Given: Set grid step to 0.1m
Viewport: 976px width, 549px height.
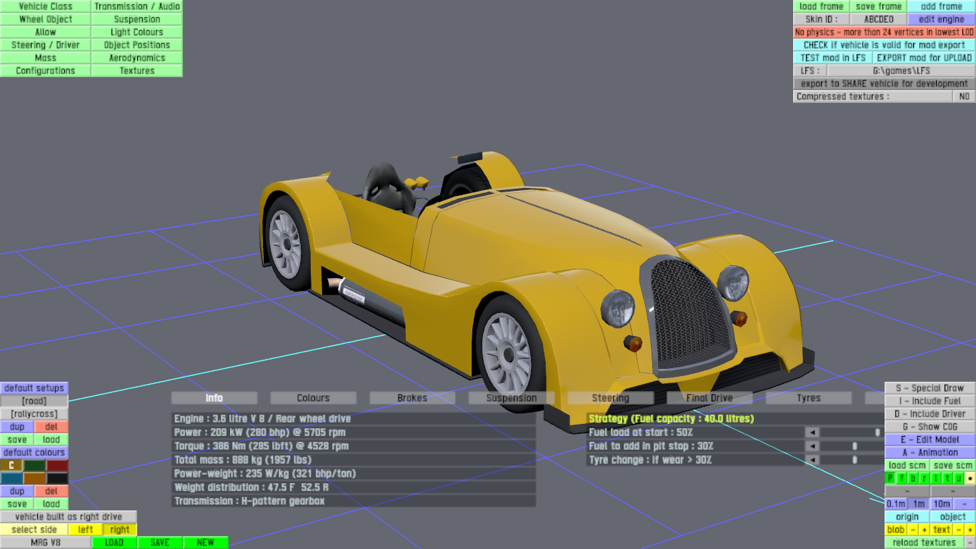Looking at the screenshot, I should pos(896,504).
